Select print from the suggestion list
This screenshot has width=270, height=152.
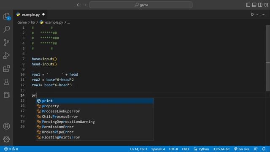click(x=94, y=101)
